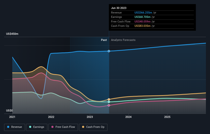Click the US$366.255m revenue value
The height and width of the screenshot is (134, 210).
click(143, 13)
